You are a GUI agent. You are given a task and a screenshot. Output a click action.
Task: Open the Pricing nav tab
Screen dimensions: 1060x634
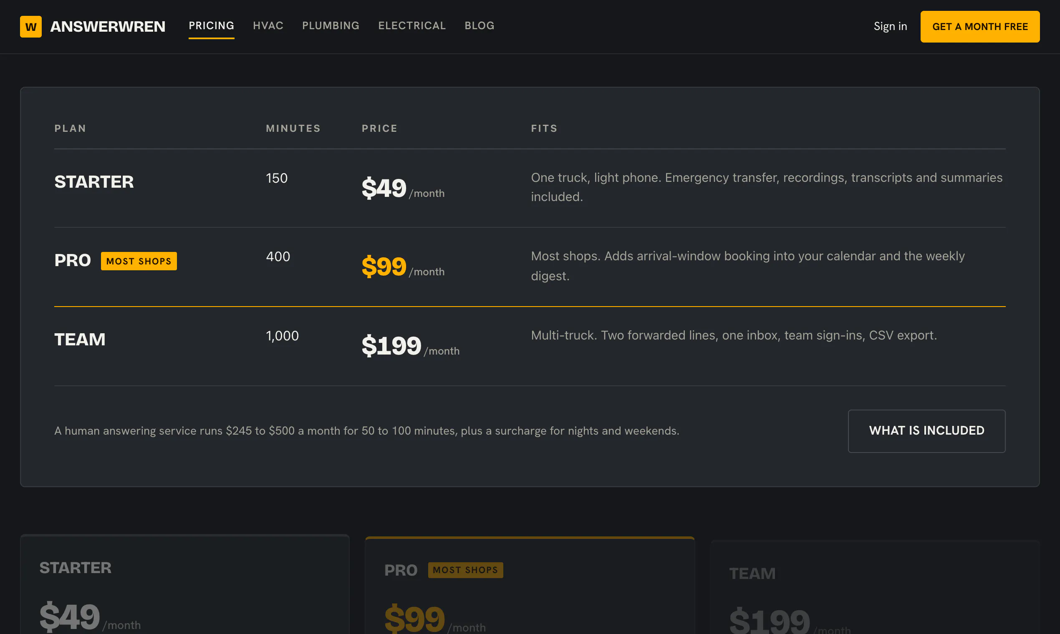212,25
